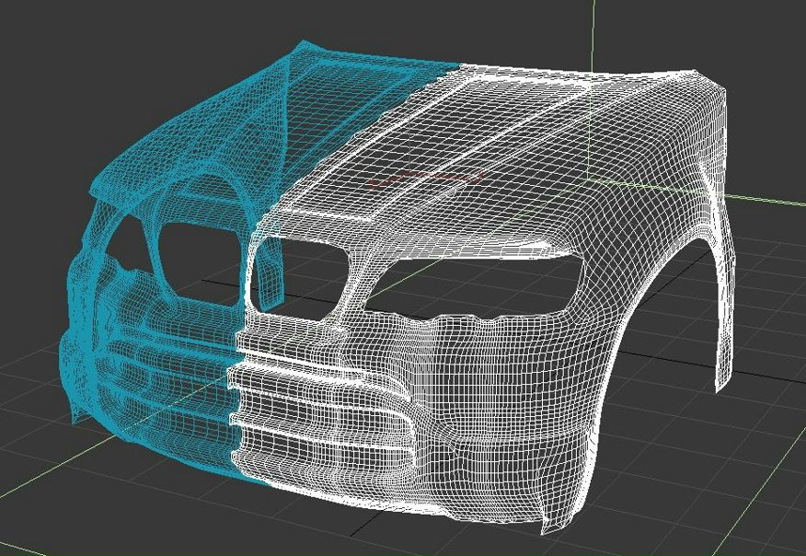806x556 pixels.
Task: Click the green horizontal axis line at right
Action: tap(768, 196)
